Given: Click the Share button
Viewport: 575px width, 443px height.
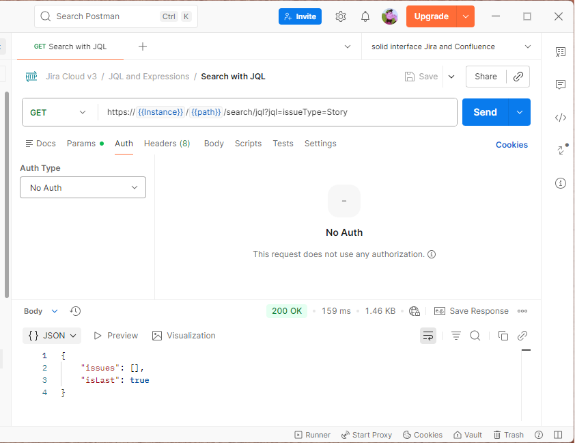Looking at the screenshot, I should click(x=486, y=77).
